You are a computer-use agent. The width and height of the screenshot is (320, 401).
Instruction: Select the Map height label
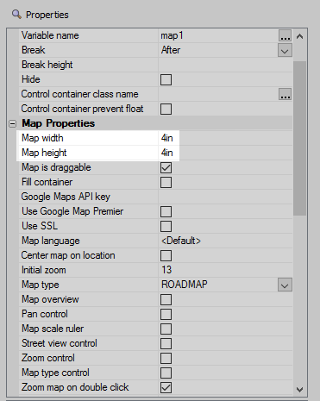coord(44,153)
